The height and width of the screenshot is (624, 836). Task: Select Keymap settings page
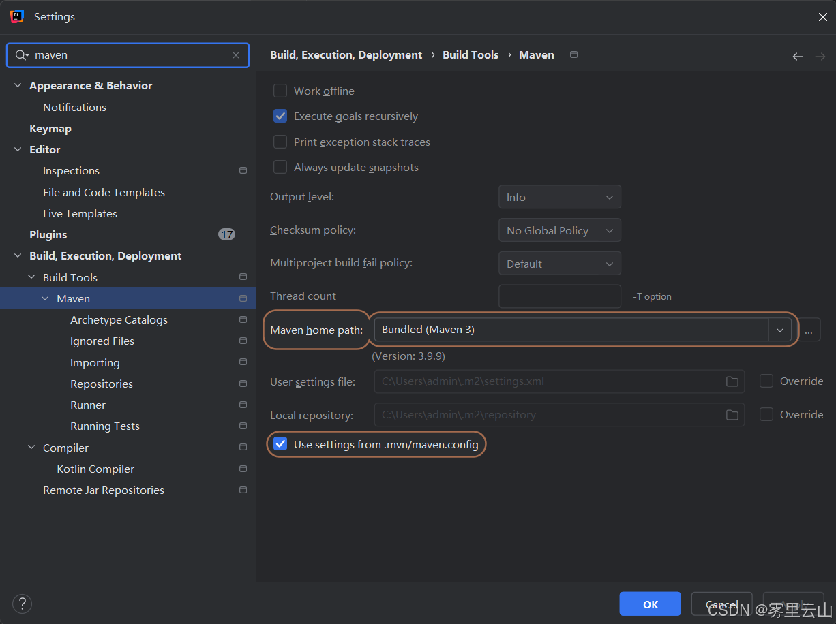pos(50,128)
